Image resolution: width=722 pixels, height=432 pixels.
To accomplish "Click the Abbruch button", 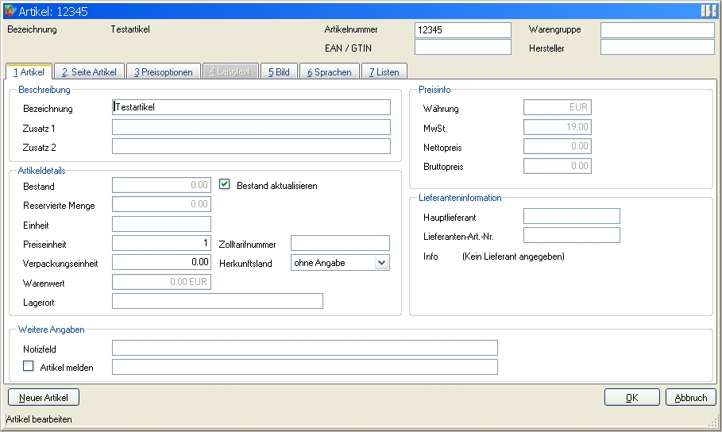I will [x=690, y=397].
